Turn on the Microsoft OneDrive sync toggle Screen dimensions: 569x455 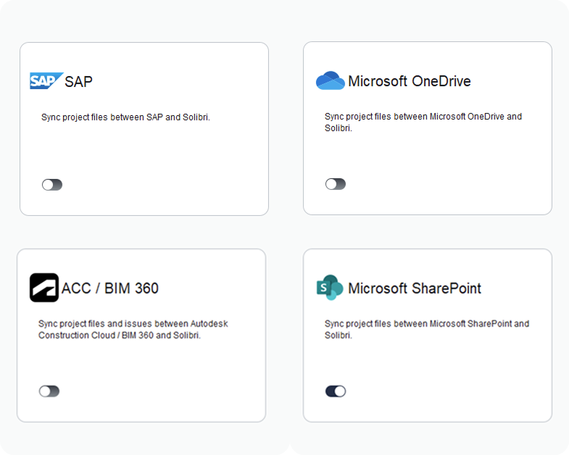point(336,184)
